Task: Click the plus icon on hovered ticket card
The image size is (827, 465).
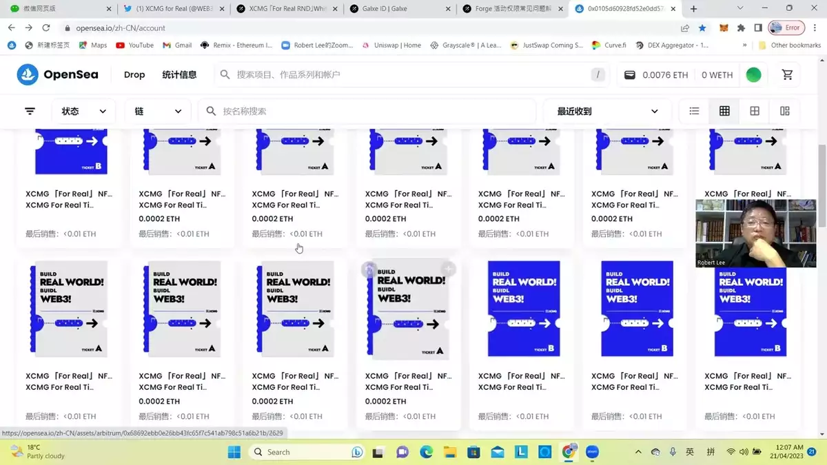Action: pyautogui.click(x=448, y=269)
